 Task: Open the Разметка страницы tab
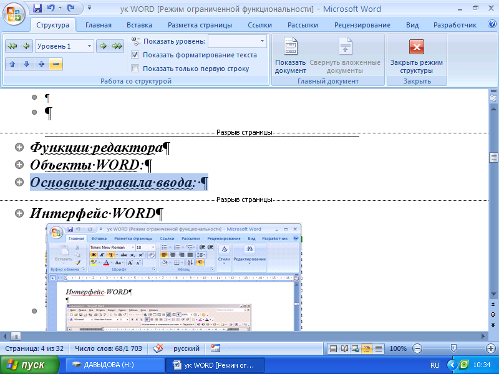(x=200, y=25)
